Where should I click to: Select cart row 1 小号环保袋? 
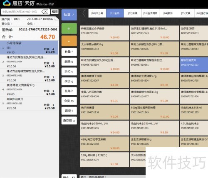point(29,47)
